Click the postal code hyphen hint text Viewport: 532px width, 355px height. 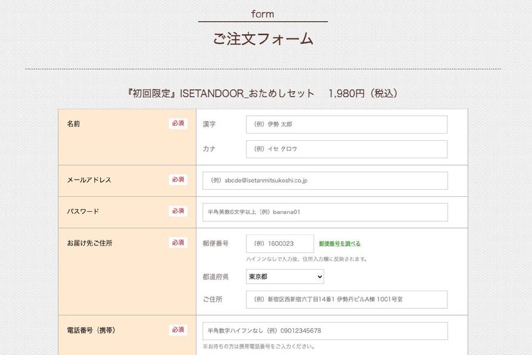(x=307, y=260)
